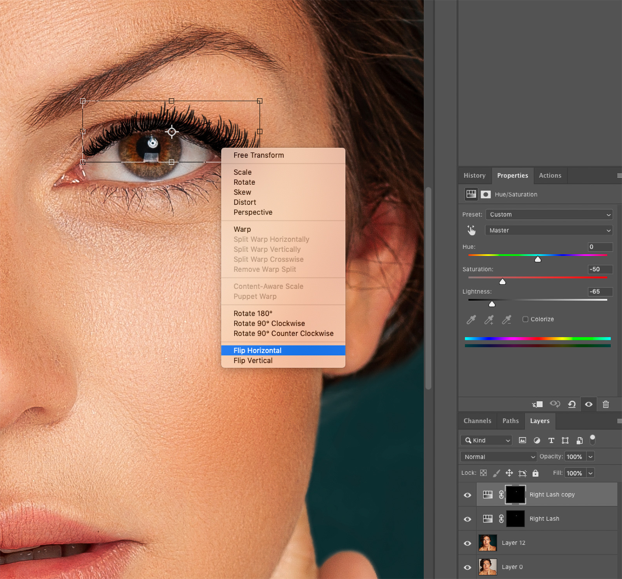Choose Rotate 180° from context menu
The width and height of the screenshot is (622, 579).
[283, 313]
